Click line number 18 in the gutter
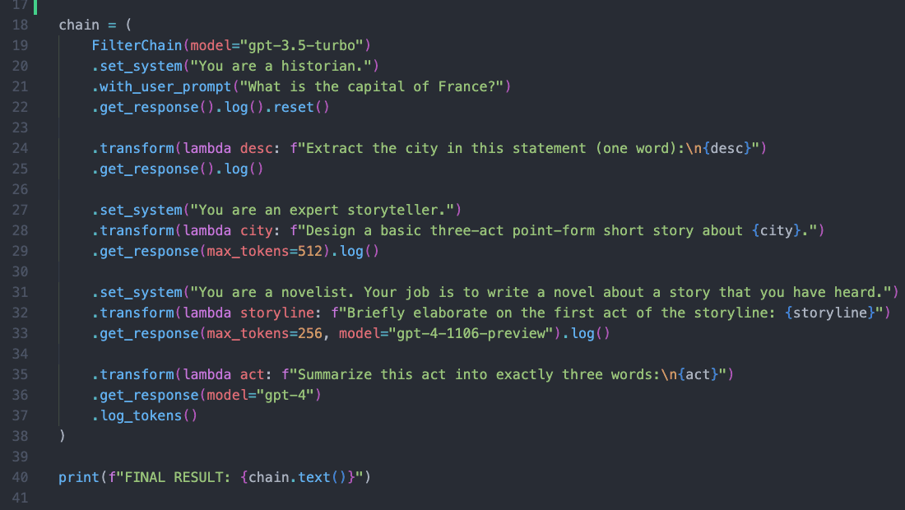The width and height of the screenshot is (905, 510). [x=21, y=25]
